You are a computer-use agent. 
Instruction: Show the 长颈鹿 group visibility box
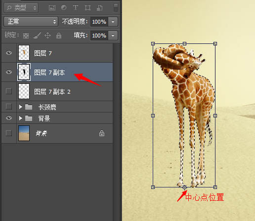coord(9,107)
